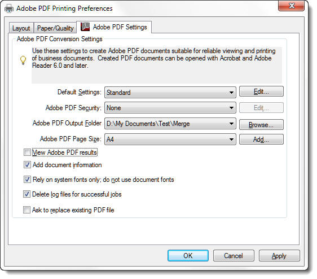Click the Adobe PDF icon on the settings tab
Image resolution: width=317 pixels, height=279 pixels.
(85, 27)
